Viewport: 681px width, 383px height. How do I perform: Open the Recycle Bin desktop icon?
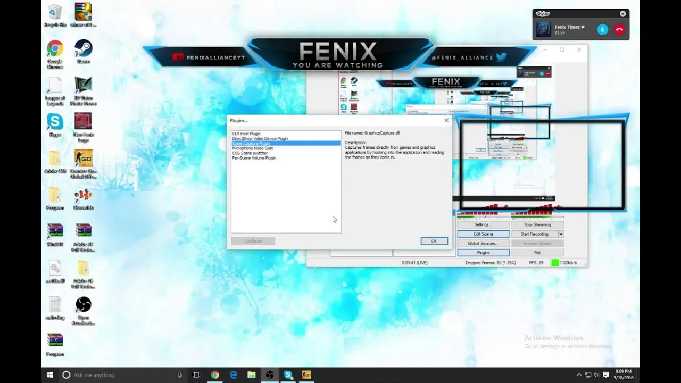coord(55,15)
